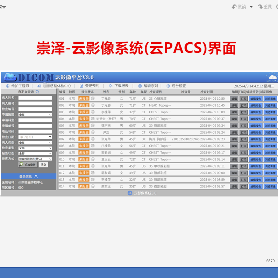
Task: Click HEAD Topog… exam item in row 002
Action: coord(160,105)
